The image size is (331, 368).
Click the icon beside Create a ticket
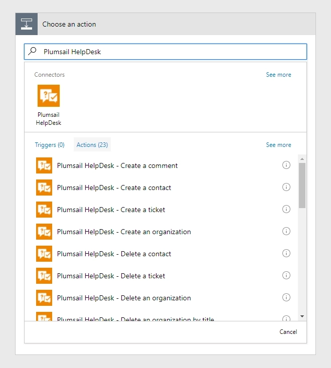[x=44, y=210]
